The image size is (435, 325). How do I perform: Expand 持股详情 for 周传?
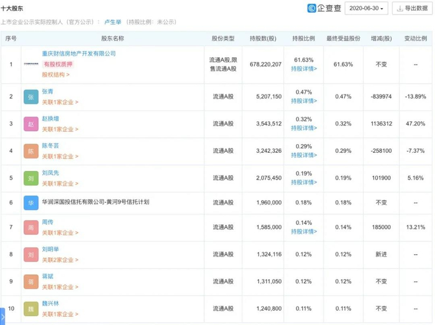pyautogui.click(x=304, y=231)
